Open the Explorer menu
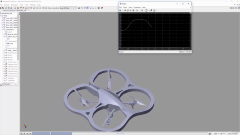Image resolution: width=240 pixels, height=135 pixels. (7, 5)
